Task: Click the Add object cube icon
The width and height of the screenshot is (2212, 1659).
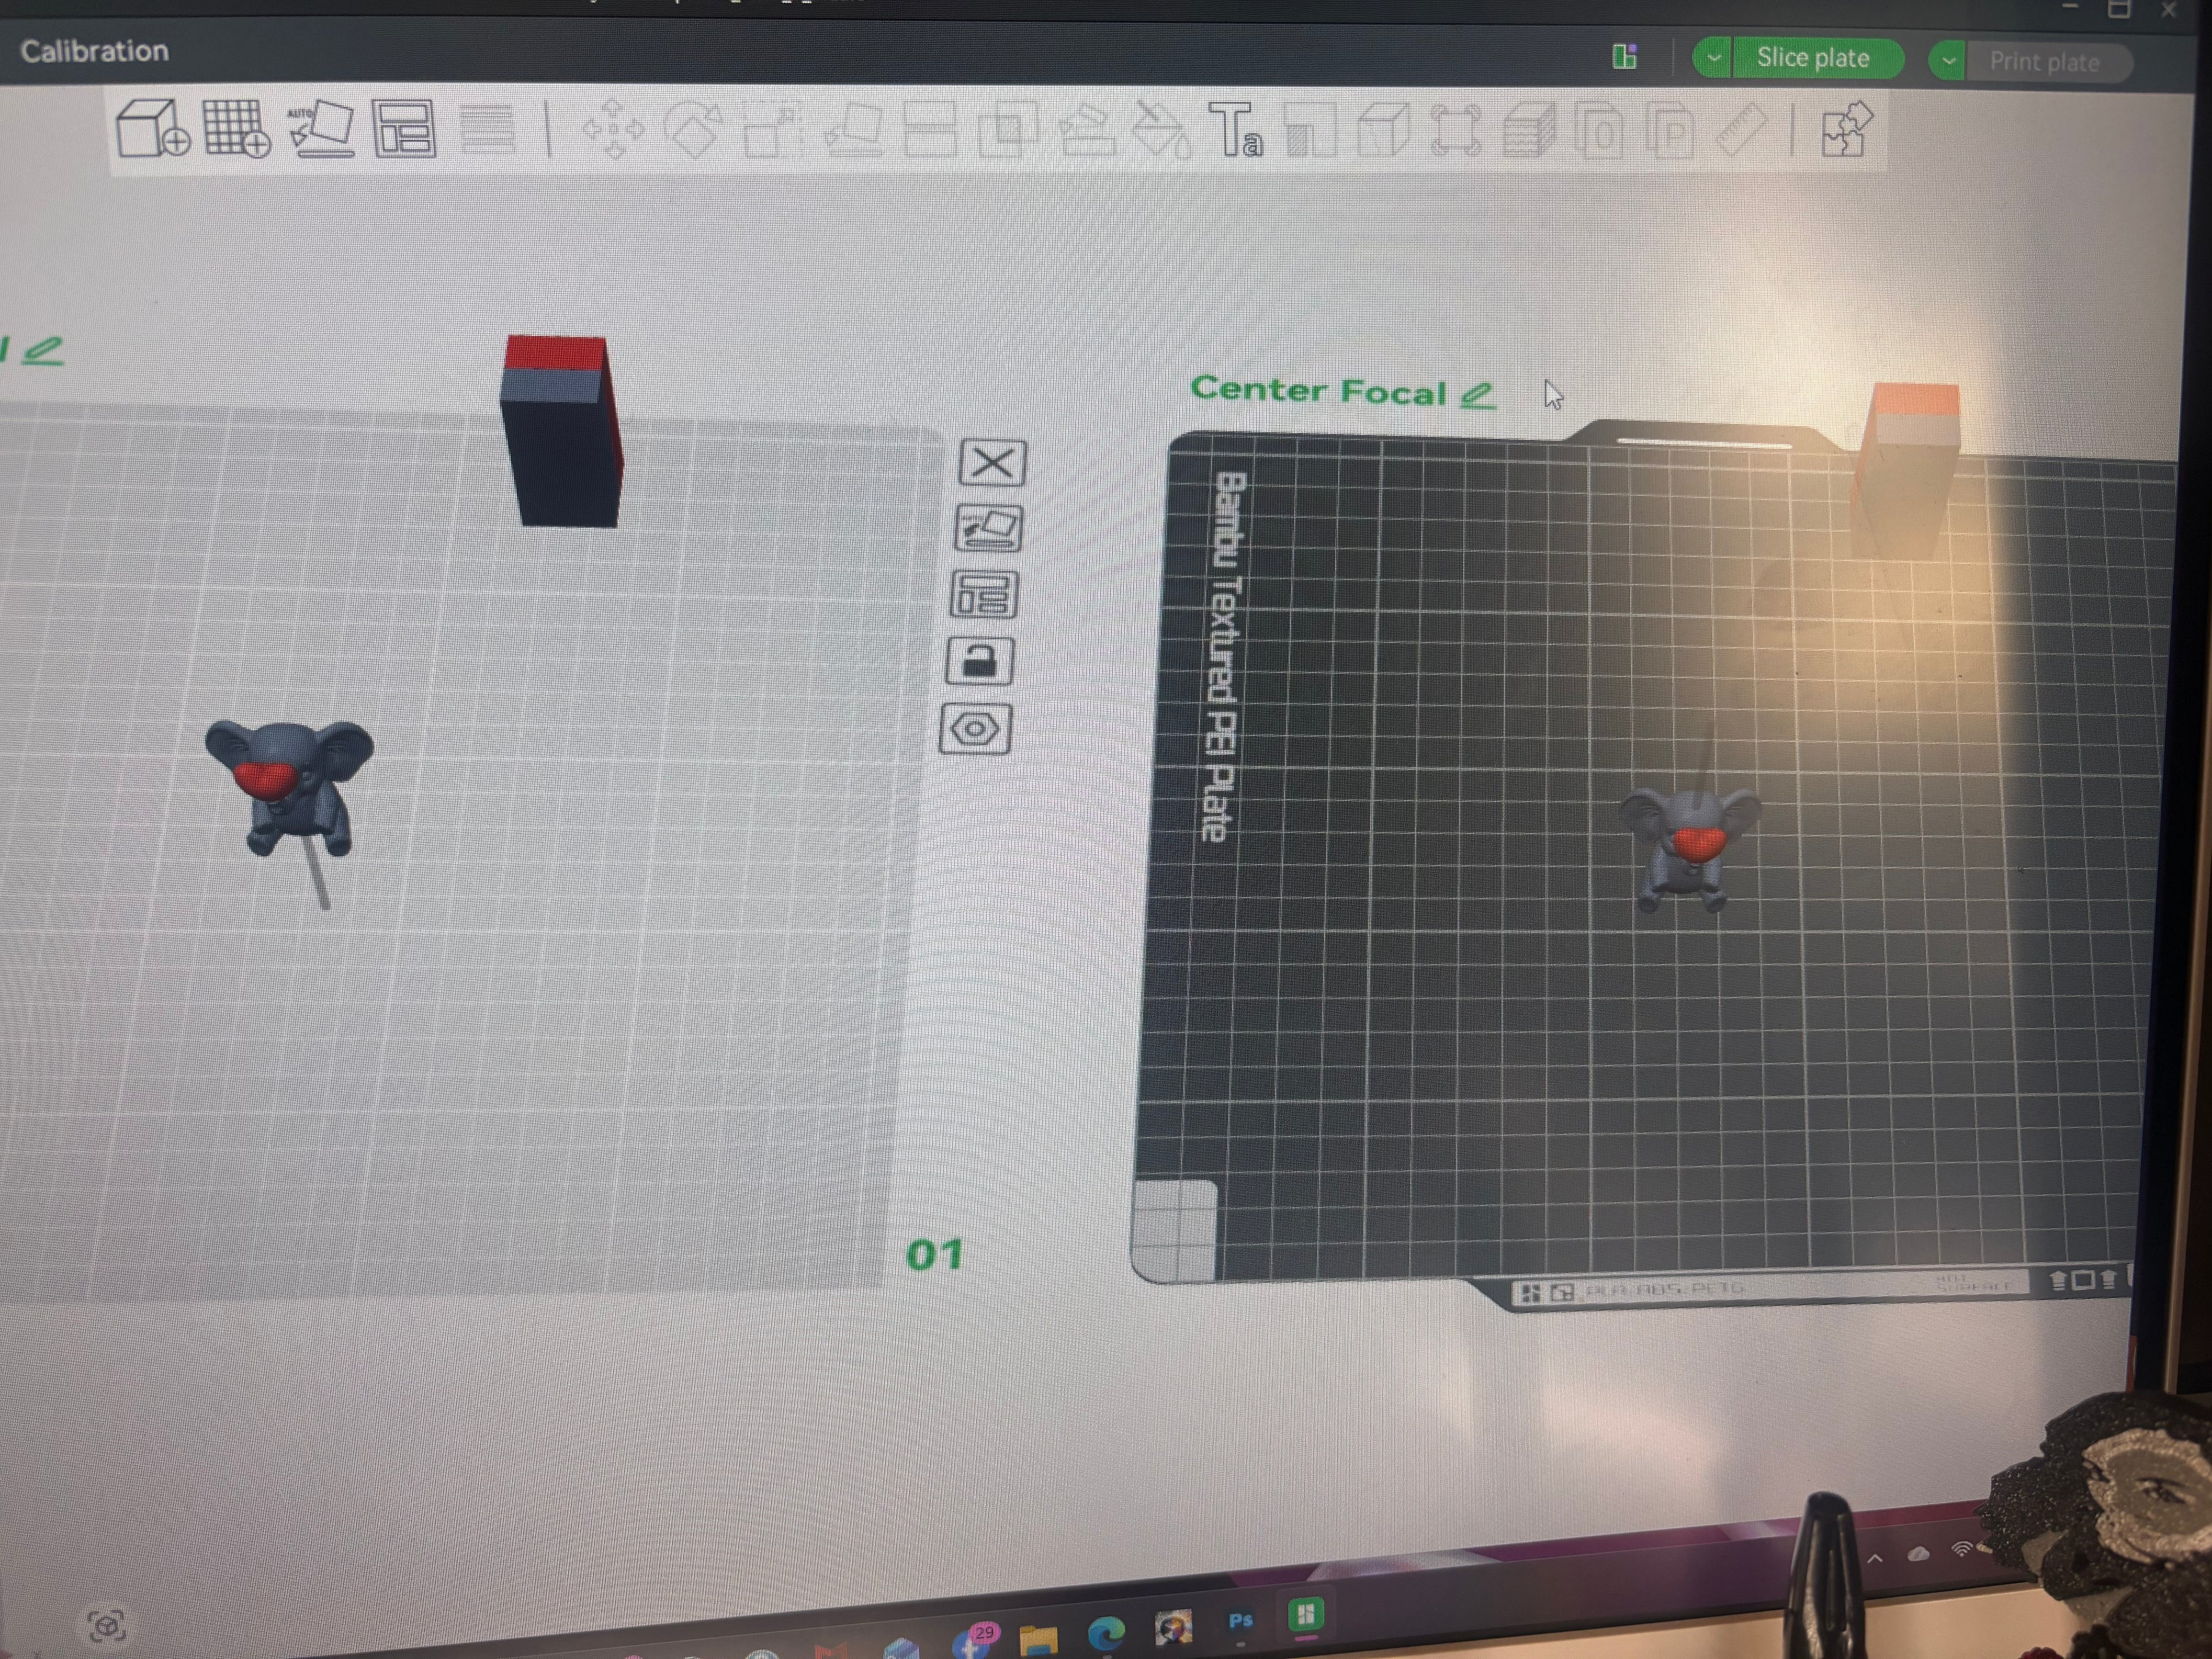Action: (x=153, y=128)
